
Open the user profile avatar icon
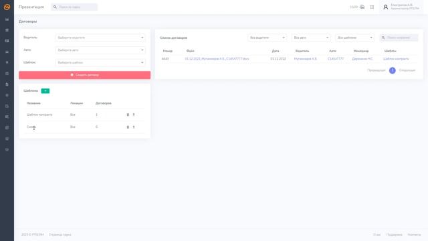click(x=385, y=7)
